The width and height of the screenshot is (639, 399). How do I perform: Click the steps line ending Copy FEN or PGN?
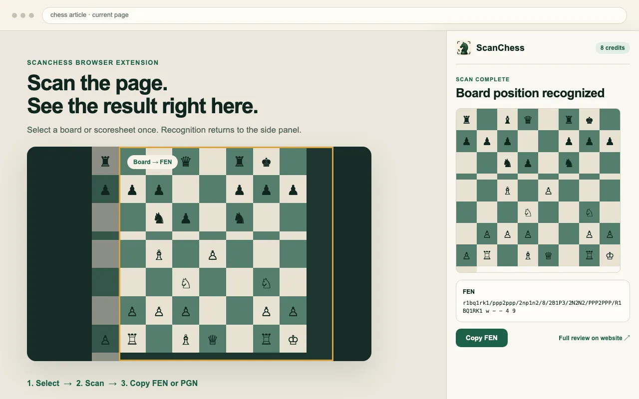112,383
